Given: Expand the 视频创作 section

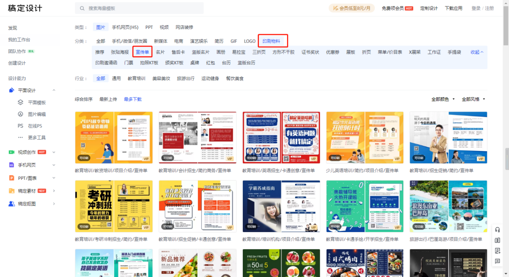Looking at the screenshot, I should point(54,152).
